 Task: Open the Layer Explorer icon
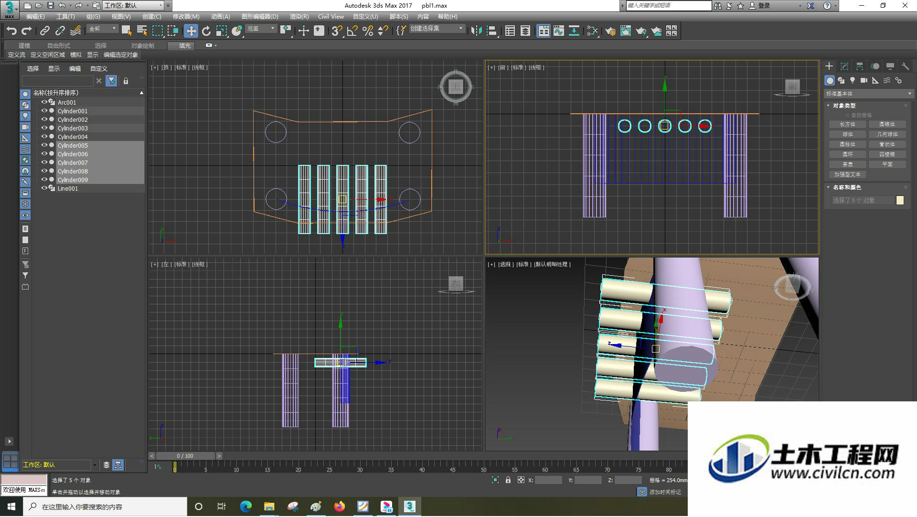(525, 31)
